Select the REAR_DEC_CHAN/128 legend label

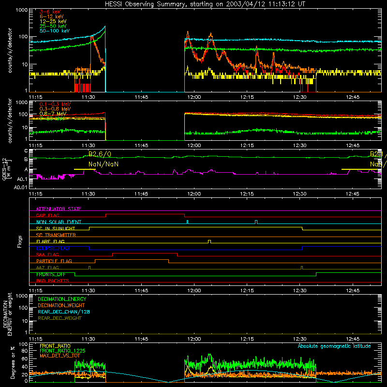[64, 312]
